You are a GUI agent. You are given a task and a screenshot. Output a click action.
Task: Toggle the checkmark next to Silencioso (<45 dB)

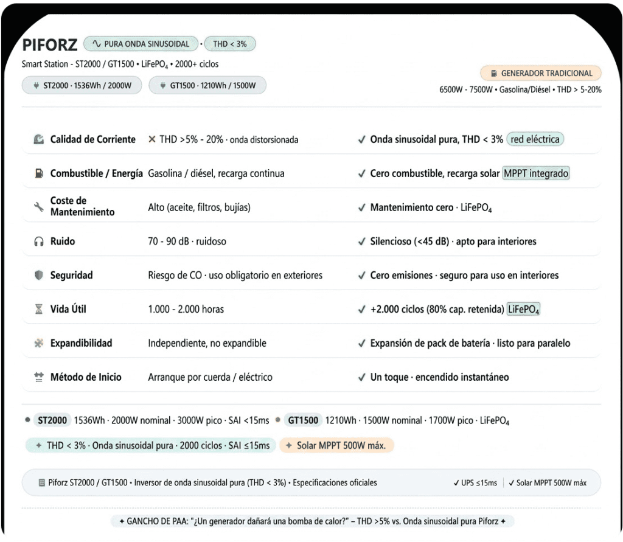[362, 241]
